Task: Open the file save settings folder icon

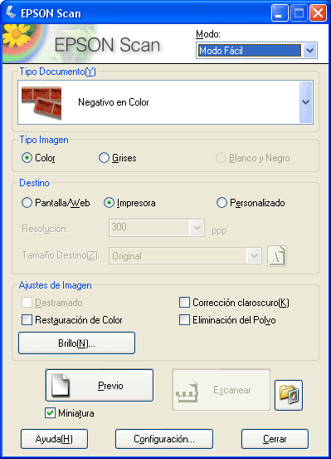Action: click(289, 395)
